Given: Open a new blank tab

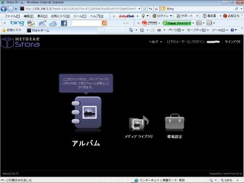Looking at the screenshot, I should (101, 30).
